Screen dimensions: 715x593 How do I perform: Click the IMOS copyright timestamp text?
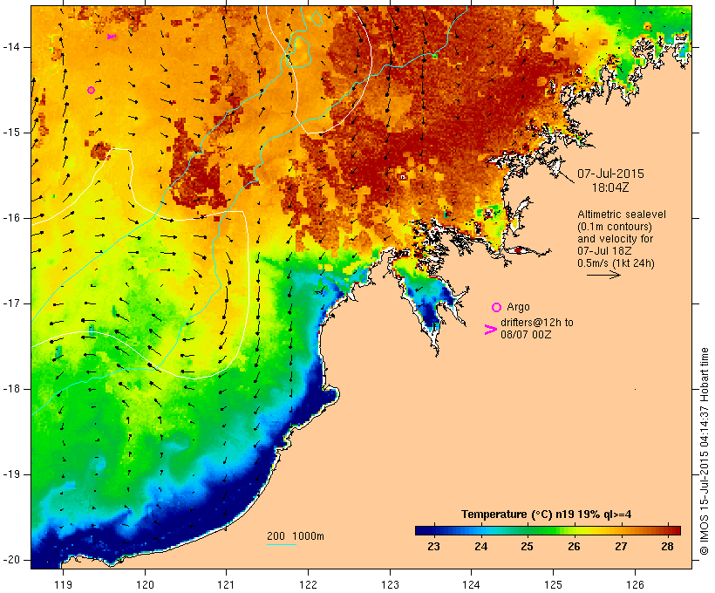(705, 451)
